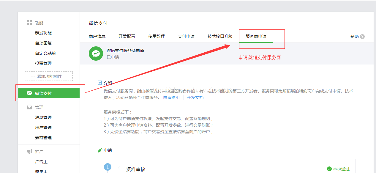Open 自定义菜单 in the sidebar
This screenshot has width=376, height=173.
coord(45,53)
